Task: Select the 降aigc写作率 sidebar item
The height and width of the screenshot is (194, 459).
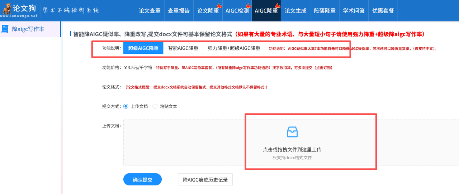Action: coord(30,29)
